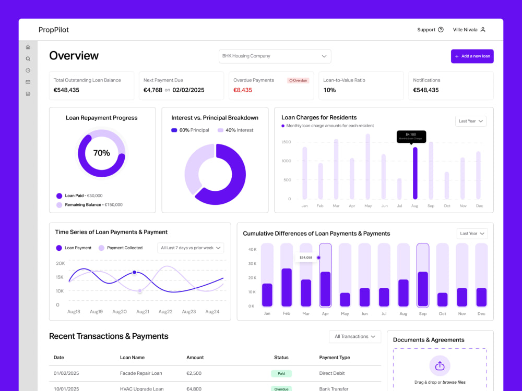Click the Remaining Balance legend dot
Screen dimensions: 522x391
coord(60,205)
